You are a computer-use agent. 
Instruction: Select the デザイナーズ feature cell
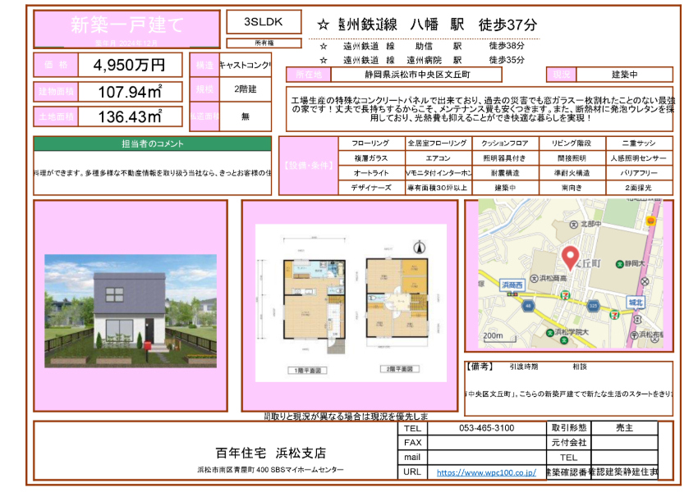371,188
